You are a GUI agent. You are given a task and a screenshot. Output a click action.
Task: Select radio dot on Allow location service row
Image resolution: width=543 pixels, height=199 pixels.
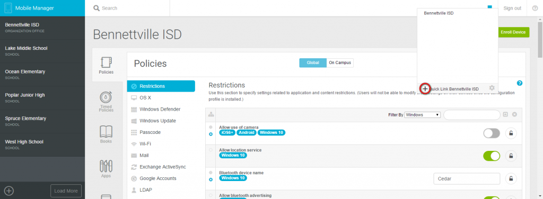point(211,150)
